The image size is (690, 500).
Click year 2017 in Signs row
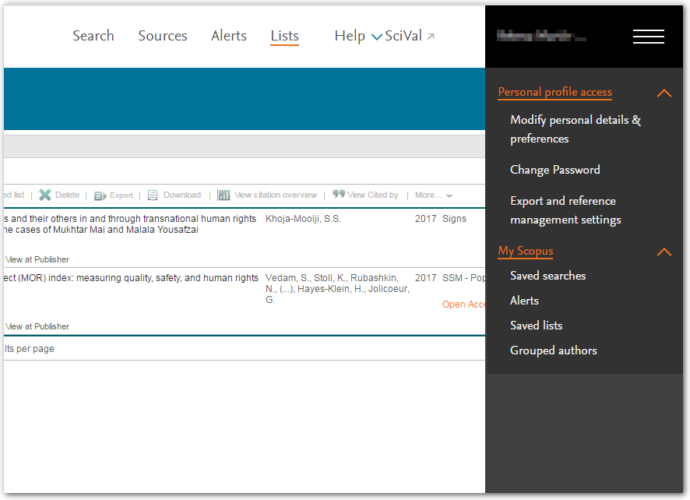pyautogui.click(x=425, y=219)
